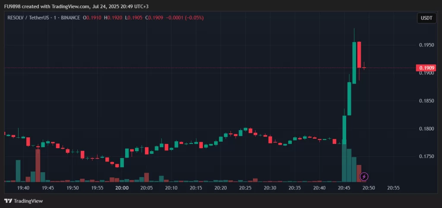Viewport: 442px width, 208px height.
Task: Click the green volume bar near 19:39
Action: click(x=18, y=171)
